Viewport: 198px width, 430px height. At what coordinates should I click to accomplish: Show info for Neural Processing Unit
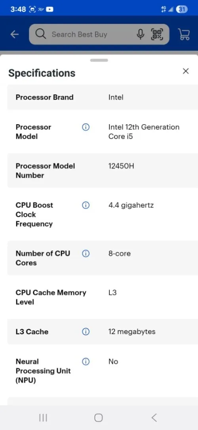tap(86, 362)
